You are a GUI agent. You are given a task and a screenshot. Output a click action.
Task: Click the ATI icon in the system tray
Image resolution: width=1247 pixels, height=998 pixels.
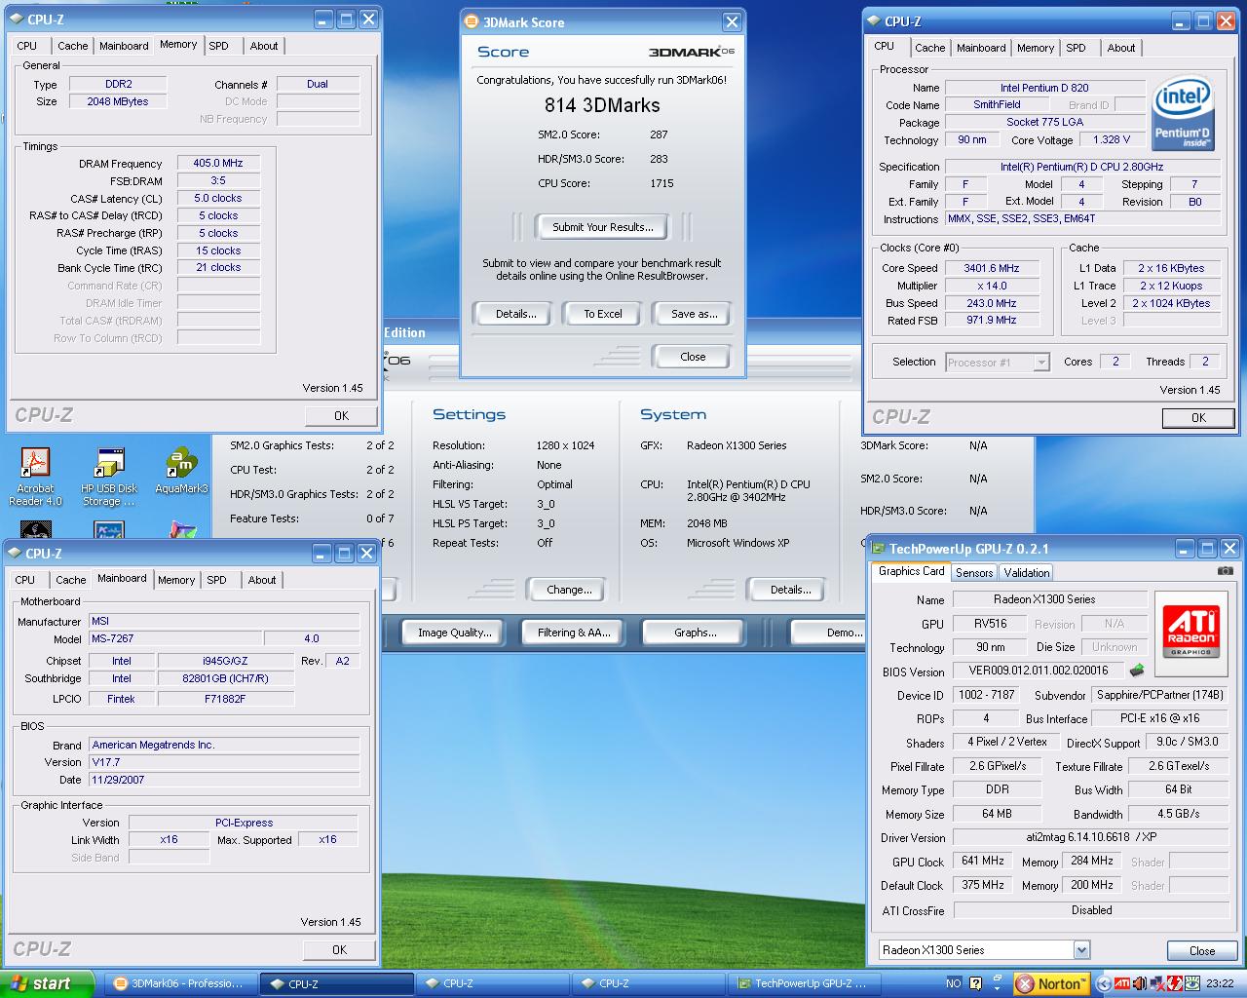click(x=1122, y=983)
